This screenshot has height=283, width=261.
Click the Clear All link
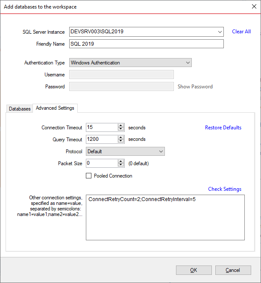[x=241, y=32]
